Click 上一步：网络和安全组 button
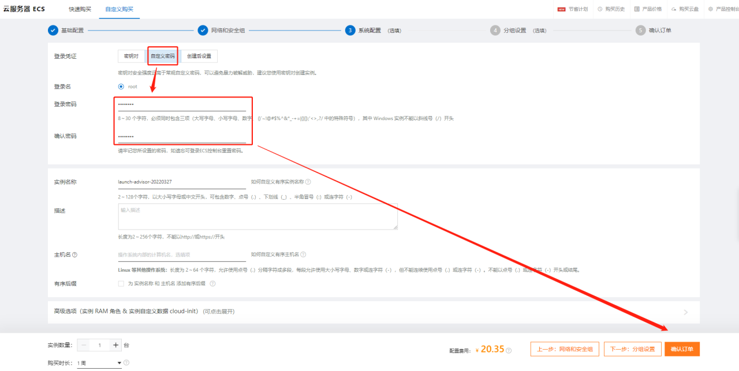The image size is (739, 371). tap(565, 349)
